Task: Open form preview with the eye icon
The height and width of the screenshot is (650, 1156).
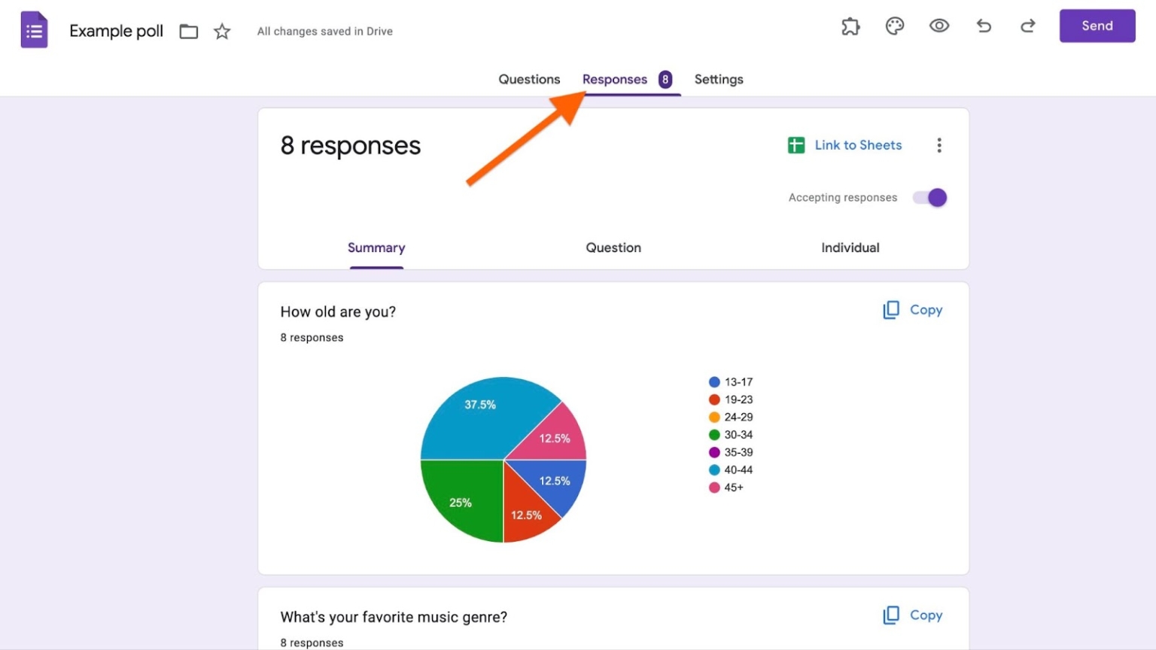Action: point(938,26)
